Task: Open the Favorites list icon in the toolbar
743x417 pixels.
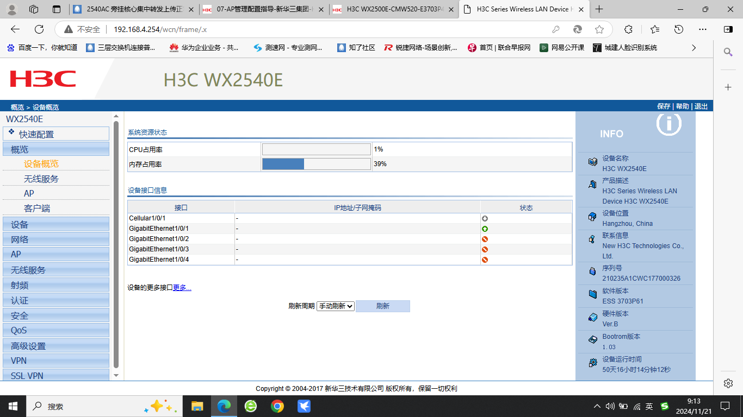Action: [x=655, y=29]
